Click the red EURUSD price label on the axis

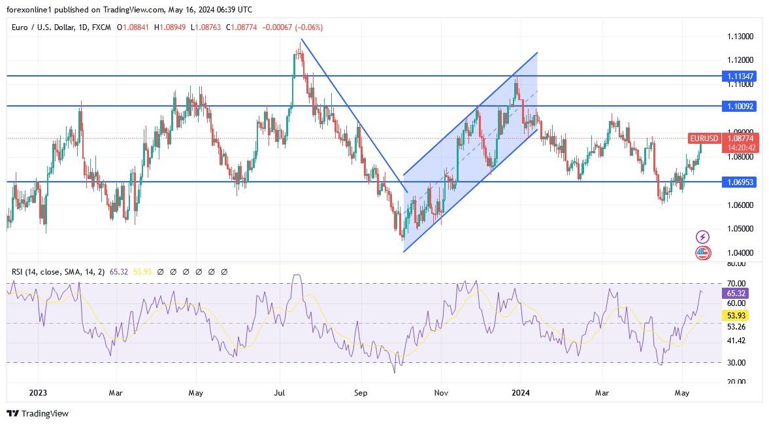704,139
